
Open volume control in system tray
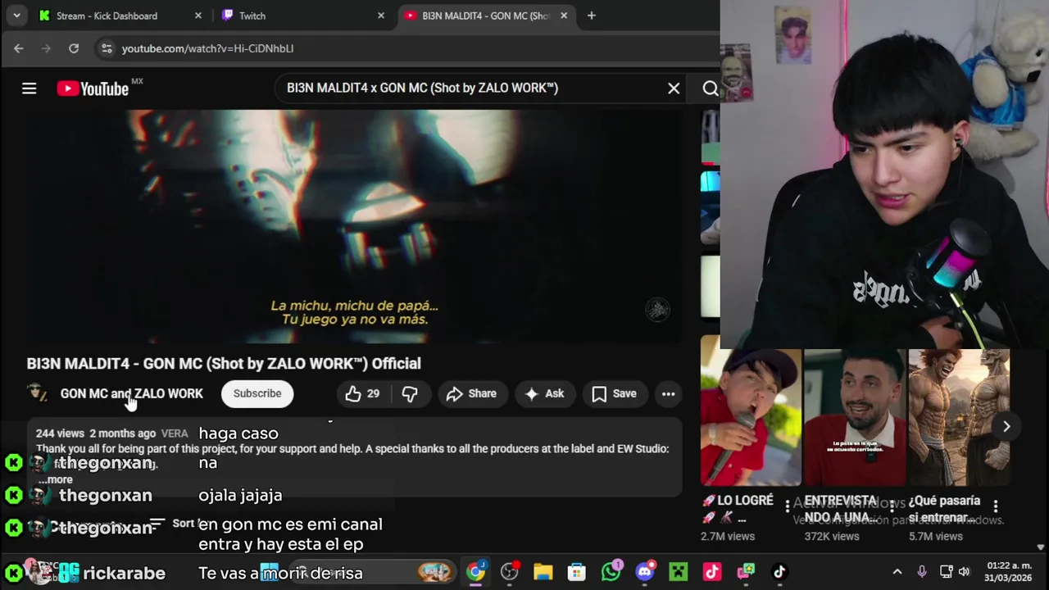(x=965, y=572)
